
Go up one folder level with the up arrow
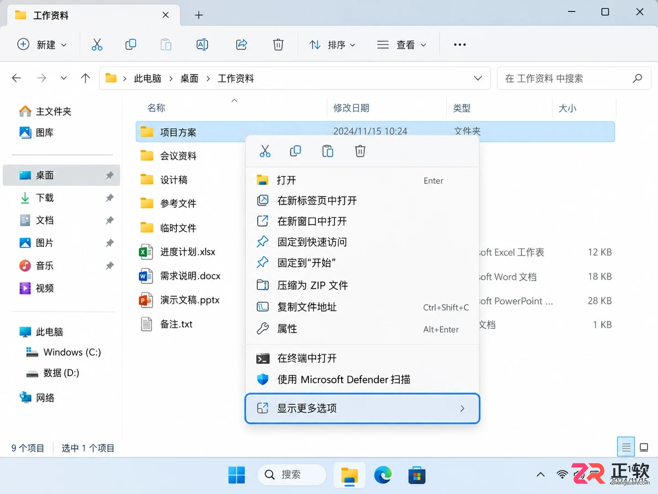(85, 78)
